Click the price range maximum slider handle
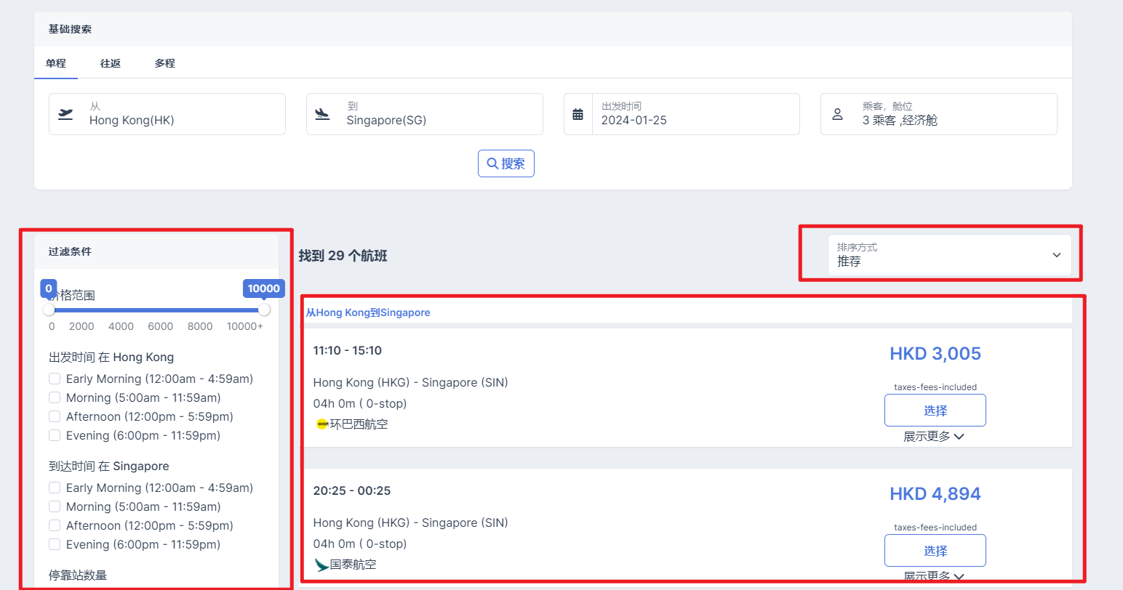 coord(264,310)
